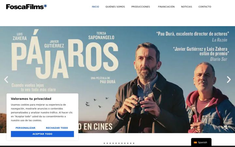Click Javier Gutiérrez credit text
The height and width of the screenshot is (147, 235).
[54, 44]
